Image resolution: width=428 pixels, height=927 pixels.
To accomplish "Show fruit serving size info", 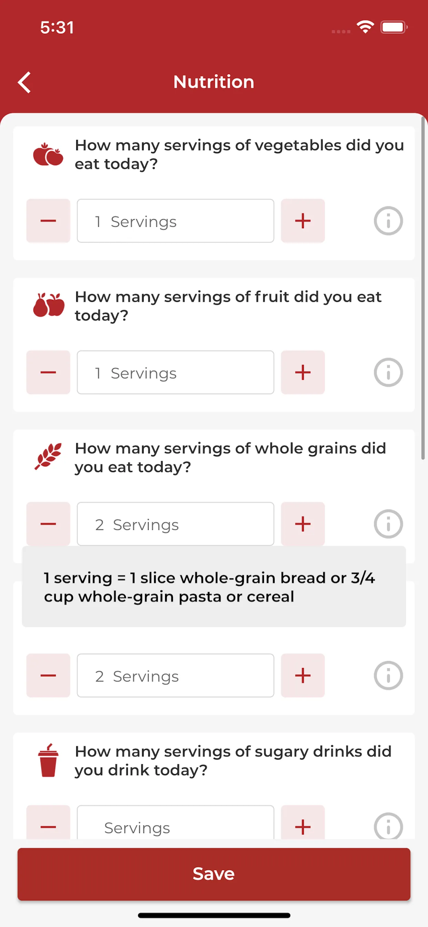I will click(388, 372).
